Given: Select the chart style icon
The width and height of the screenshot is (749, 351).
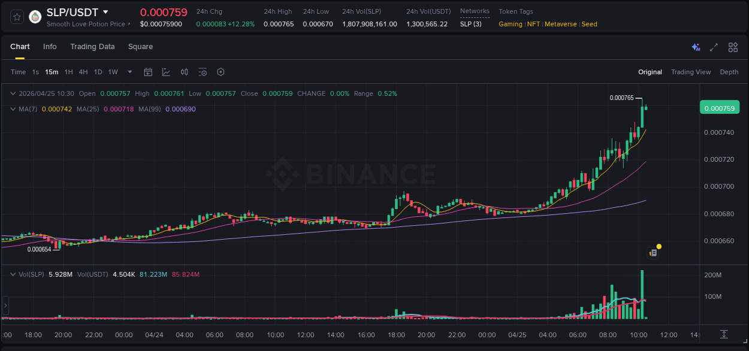Looking at the screenshot, I should [x=166, y=72].
